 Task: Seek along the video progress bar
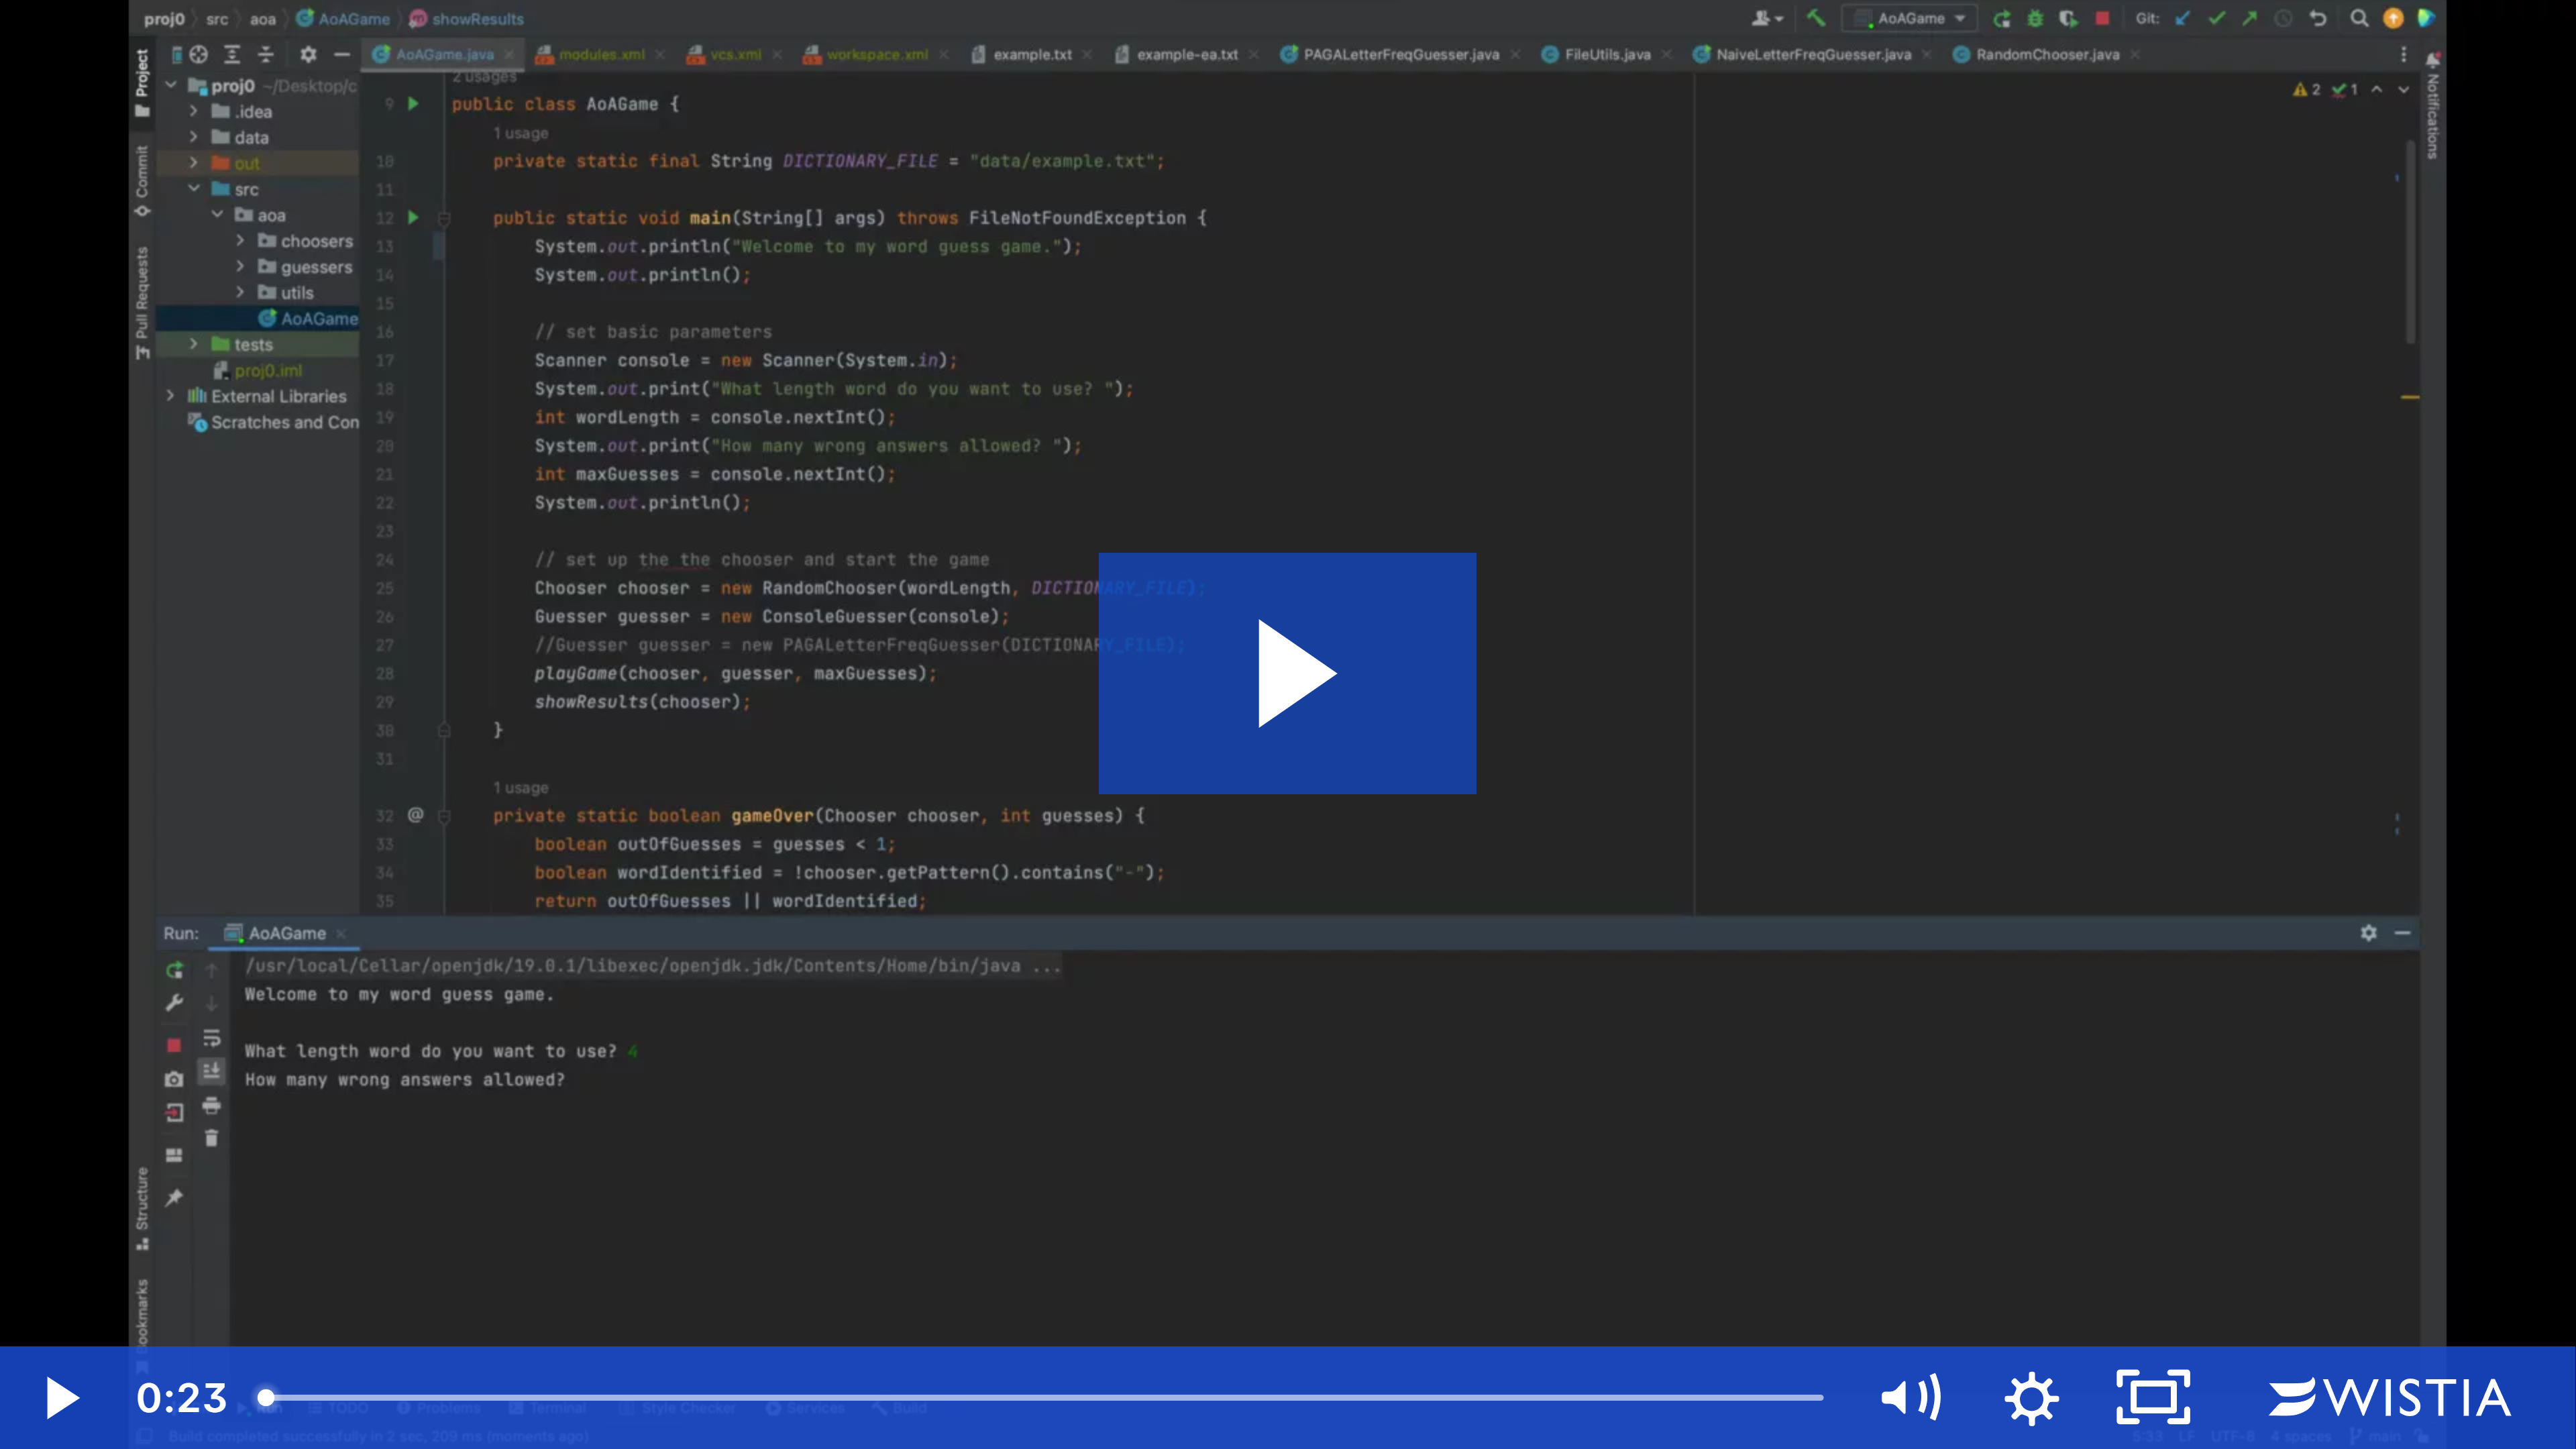[1044, 1397]
